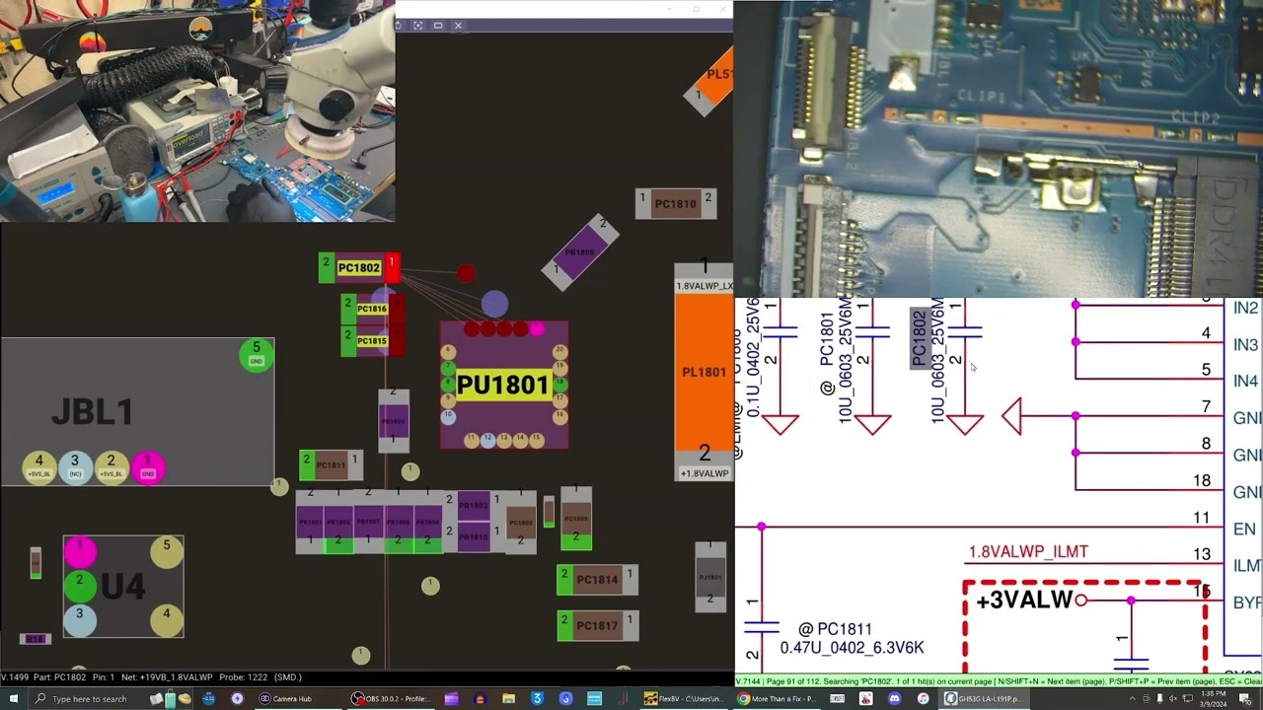Click JBL1 pin 4 +5VS_BL pad
The height and width of the screenshot is (710, 1263).
coord(39,466)
